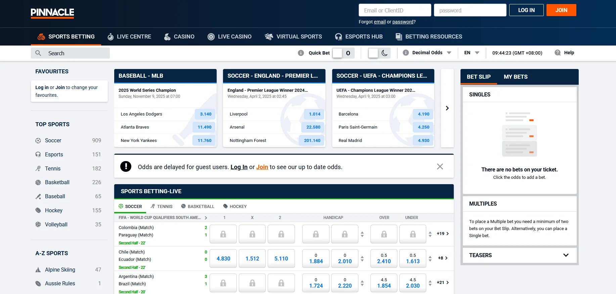Click the Email or ClientID field

[395, 10]
